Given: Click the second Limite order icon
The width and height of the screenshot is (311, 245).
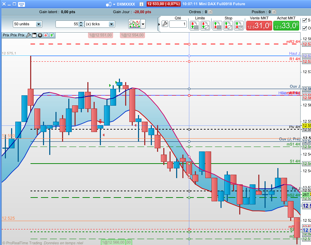Looking at the screenshot, I should pos(205,26).
